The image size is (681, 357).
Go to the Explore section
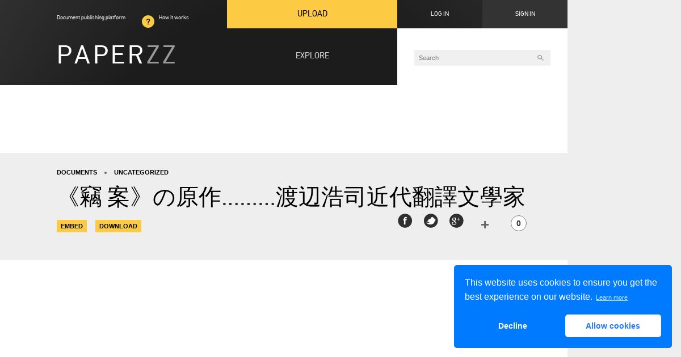pyautogui.click(x=312, y=56)
